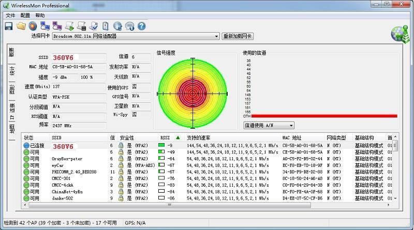Select the 概要 vertical tab
414x230 pixels.
click(x=11, y=53)
